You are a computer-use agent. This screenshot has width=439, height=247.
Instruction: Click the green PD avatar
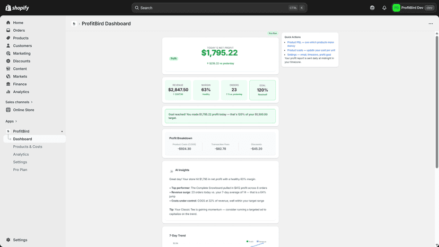[x=396, y=8]
